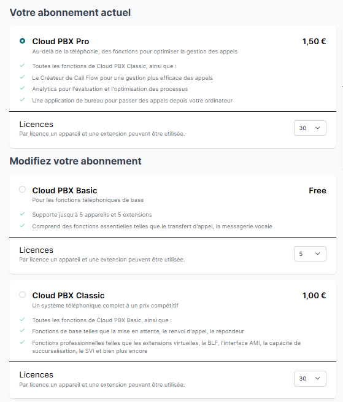This screenshot has width=343, height=402.
Task: Click the 1,50 € price of Pro plan
Action: (x=314, y=41)
